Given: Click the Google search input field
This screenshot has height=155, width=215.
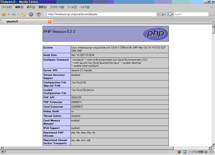Looking at the screenshot, I should [191, 14].
